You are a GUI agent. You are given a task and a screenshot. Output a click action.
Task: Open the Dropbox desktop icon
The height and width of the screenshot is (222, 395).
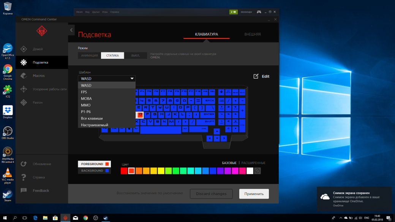point(8,112)
